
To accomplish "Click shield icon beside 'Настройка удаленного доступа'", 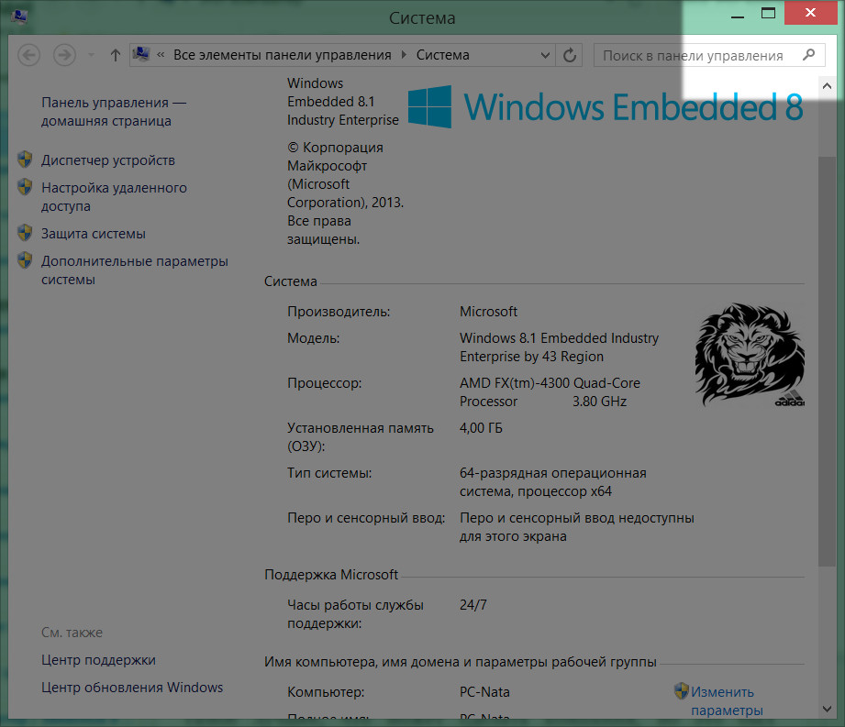I will [25, 187].
